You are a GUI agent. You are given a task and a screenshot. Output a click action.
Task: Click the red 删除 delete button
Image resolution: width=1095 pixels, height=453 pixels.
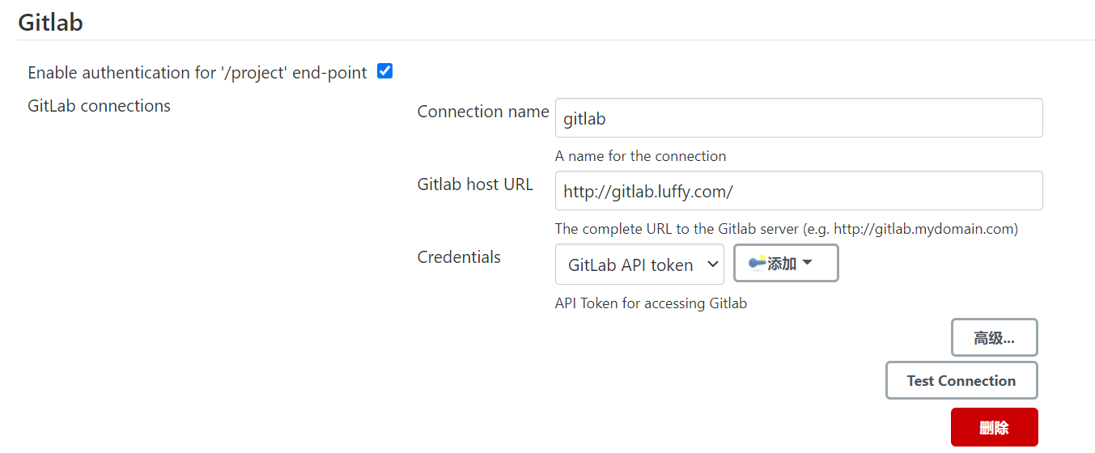tap(994, 427)
